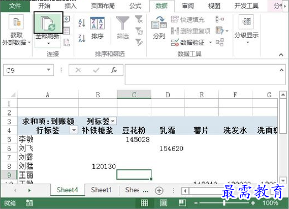Viewport: 289px width, 209px height.
Task: Switch to Page Layout view icon
Action: tap(164, 203)
